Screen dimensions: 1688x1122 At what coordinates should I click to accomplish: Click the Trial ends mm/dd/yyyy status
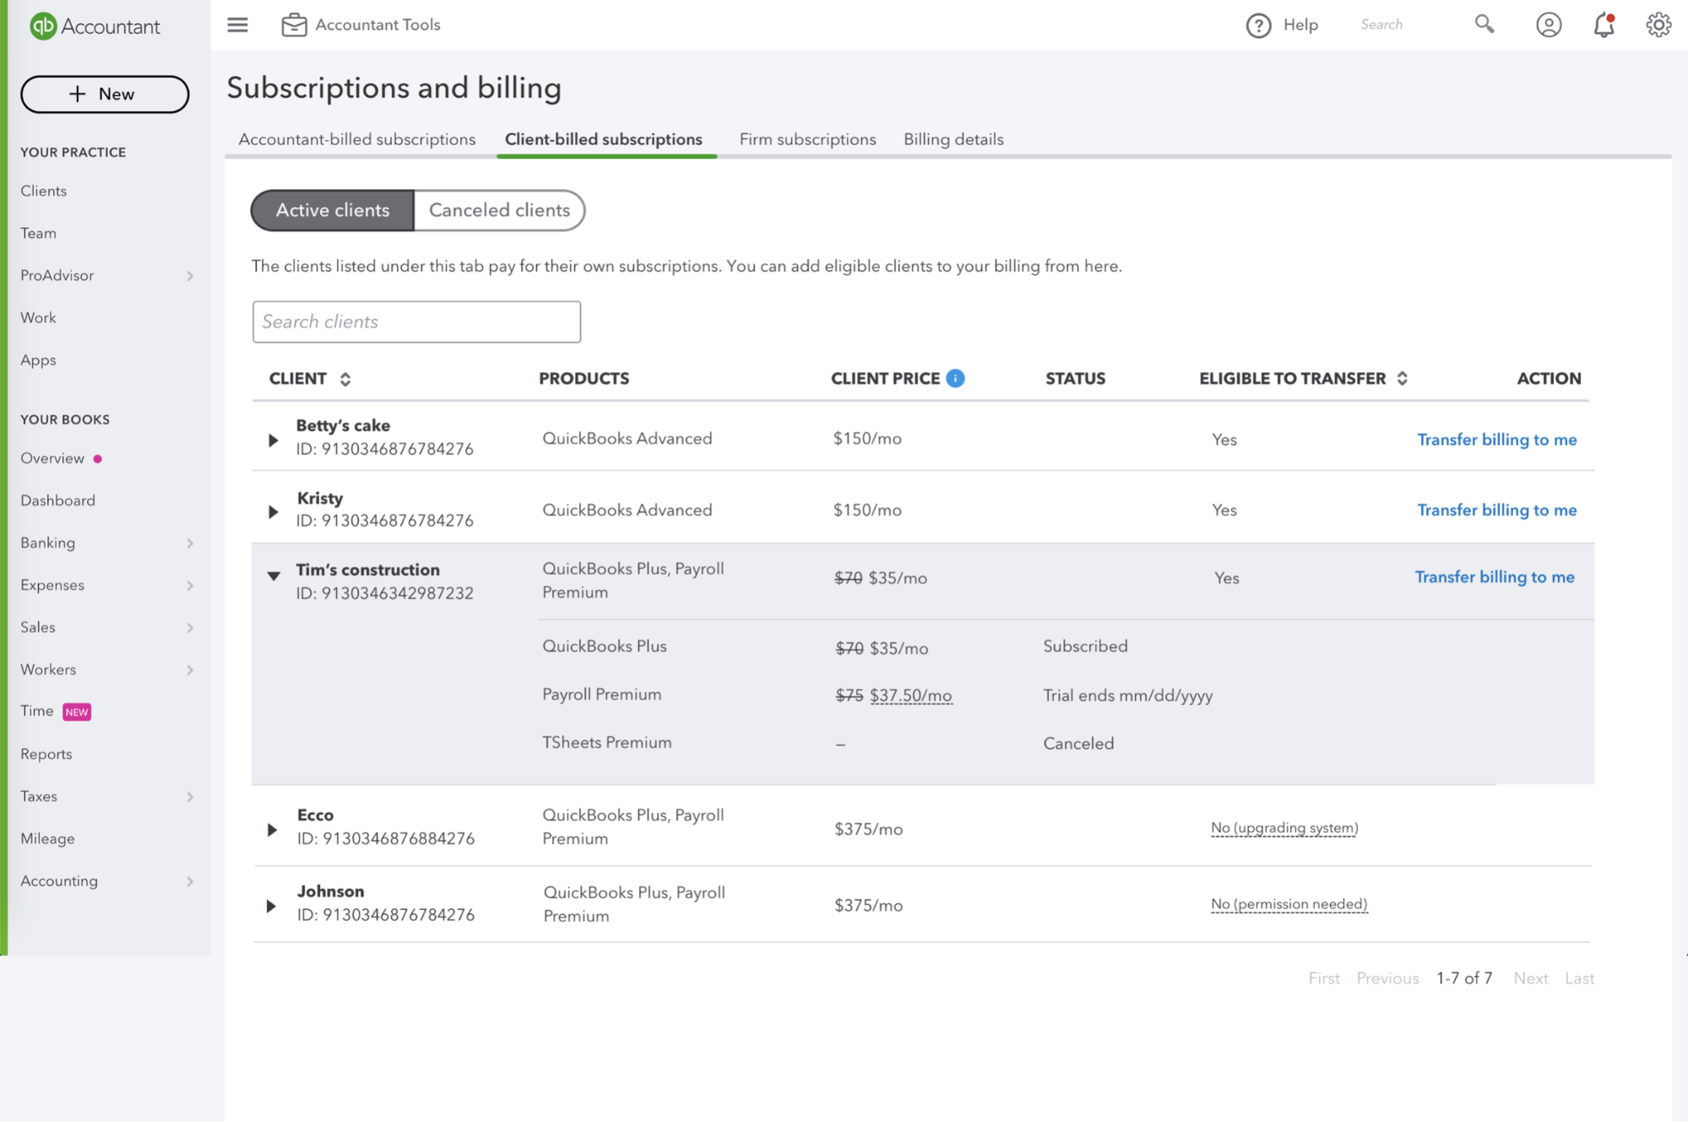point(1127,696)
